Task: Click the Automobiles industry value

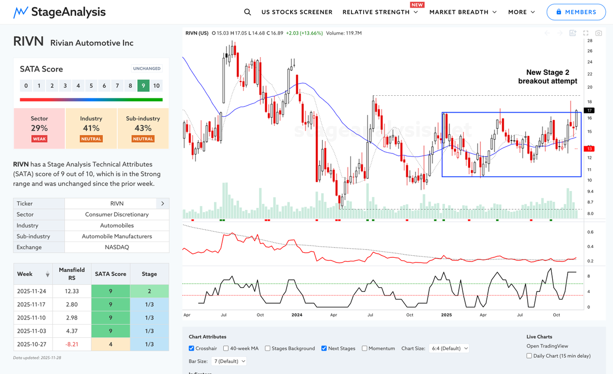Action: pyautogui.click(x=116, y=225)
